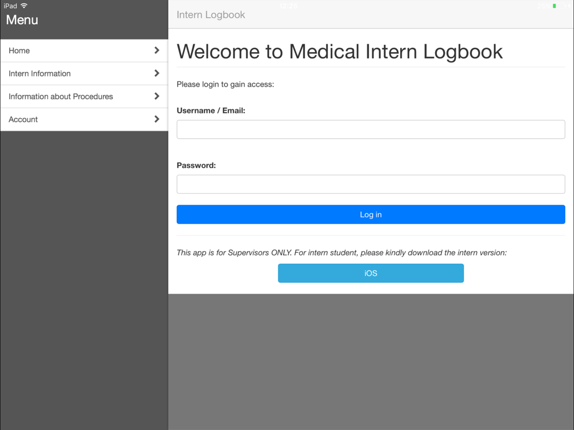The width and height of the screenshot is (574, 430).
Task: Click the blue Log in button
Action: point(371,214)
